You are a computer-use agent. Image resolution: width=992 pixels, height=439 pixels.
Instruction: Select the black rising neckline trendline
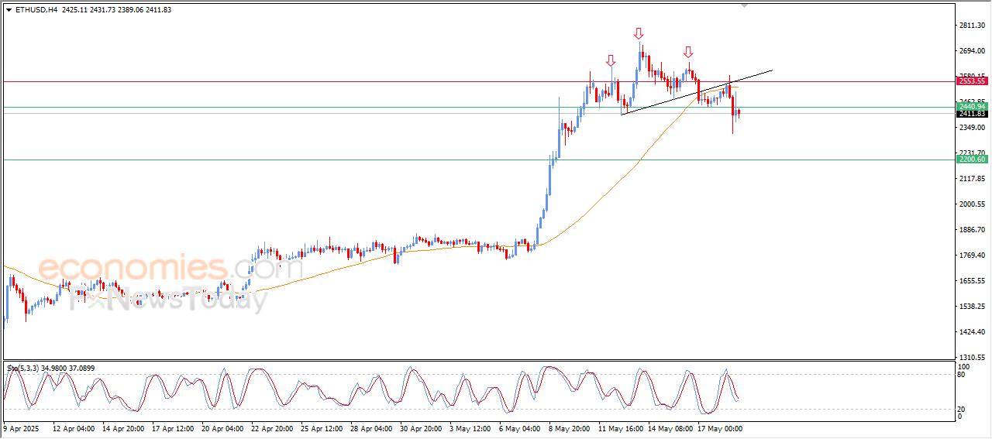[697, 92]
